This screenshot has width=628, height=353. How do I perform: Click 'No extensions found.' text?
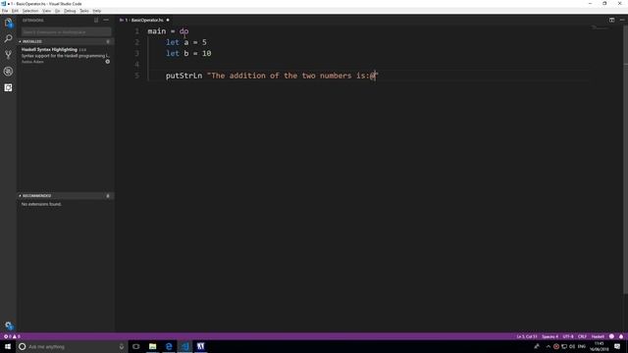pyautogui.click(x=41, y=204)
